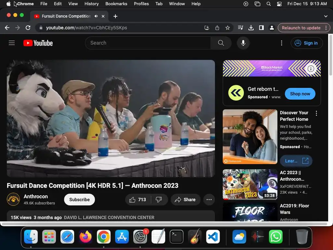The height and width of the screenshot is (250, 333).
Task: Open the View menu
Action: coord(73,4)
